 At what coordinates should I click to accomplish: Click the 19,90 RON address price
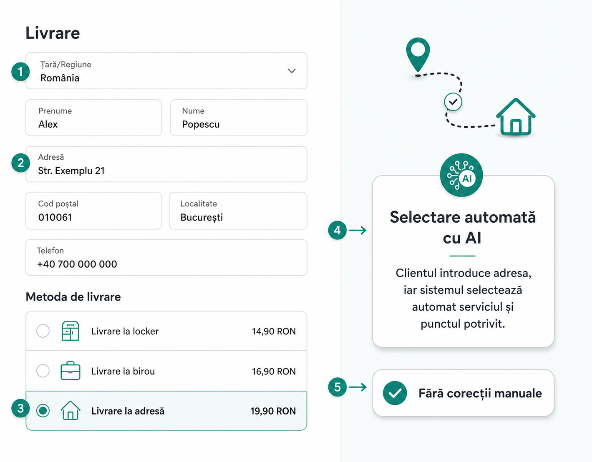(x=273, y=411)
